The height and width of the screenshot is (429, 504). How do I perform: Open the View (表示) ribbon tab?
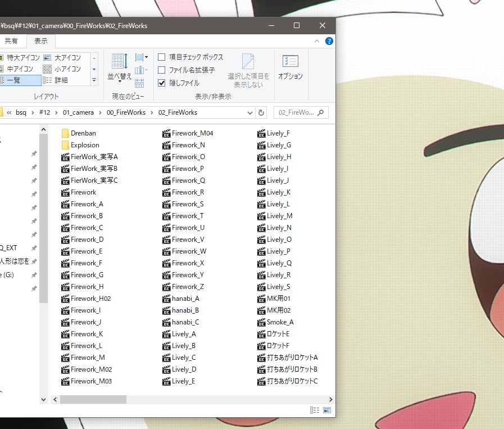pos(41,41)
